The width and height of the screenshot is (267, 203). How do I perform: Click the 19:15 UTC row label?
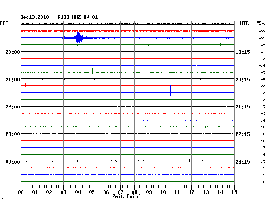pos(243,52)
